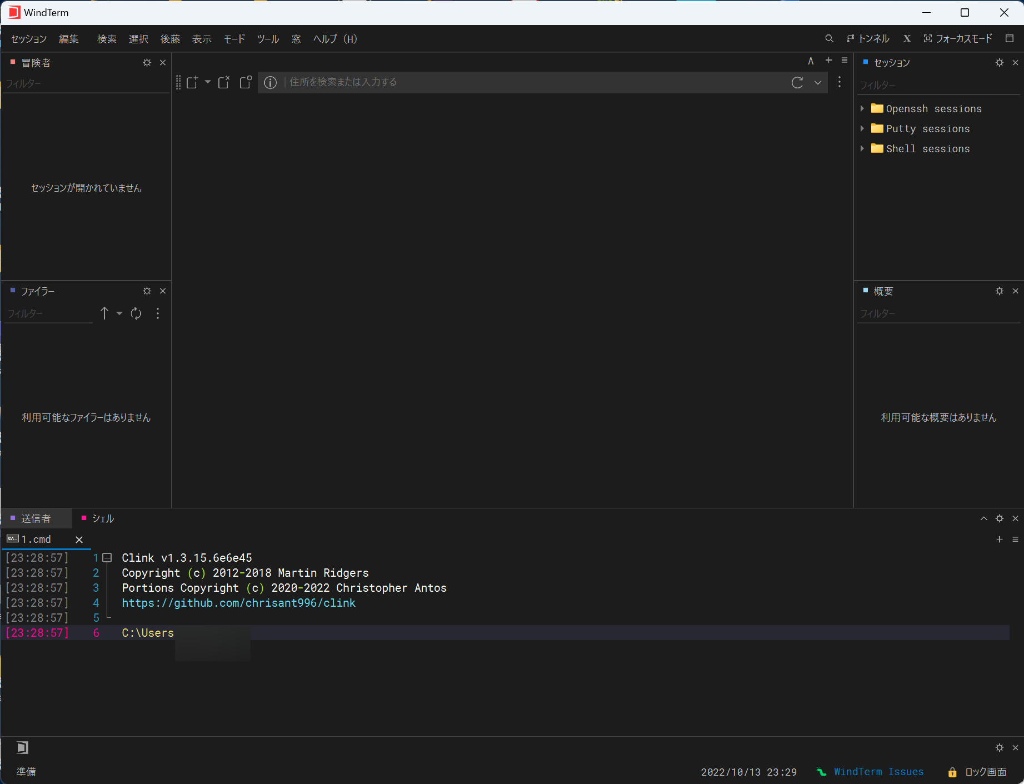Viewport: 1024px width, 784px height.
Task: Click the A font icon above toolbar
Action: (811, 61)
